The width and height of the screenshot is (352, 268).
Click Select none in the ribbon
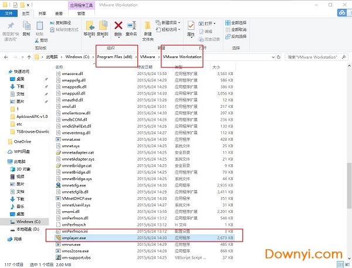pyautogui.click(x=236, y=30)
